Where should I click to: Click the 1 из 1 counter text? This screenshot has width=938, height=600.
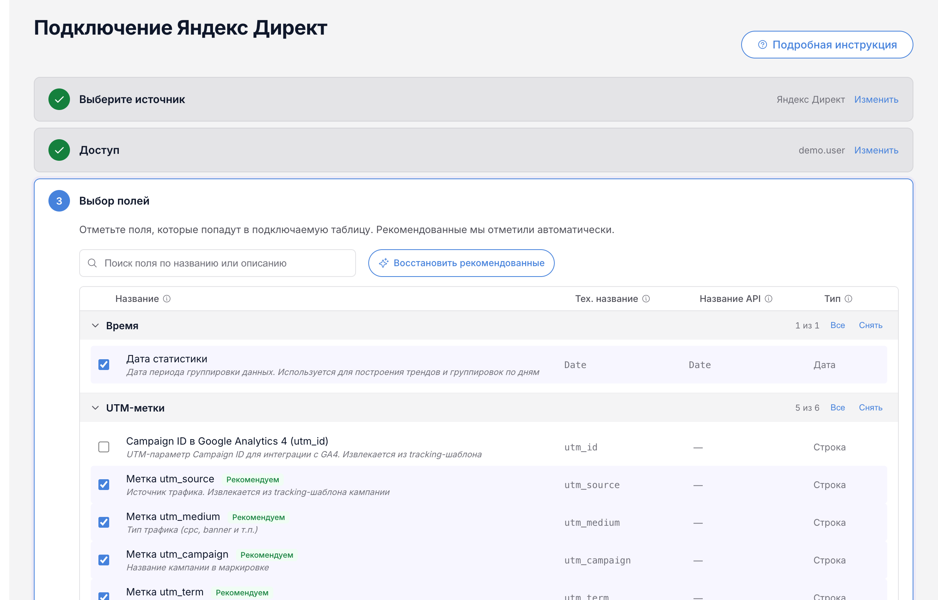[807, 325]
